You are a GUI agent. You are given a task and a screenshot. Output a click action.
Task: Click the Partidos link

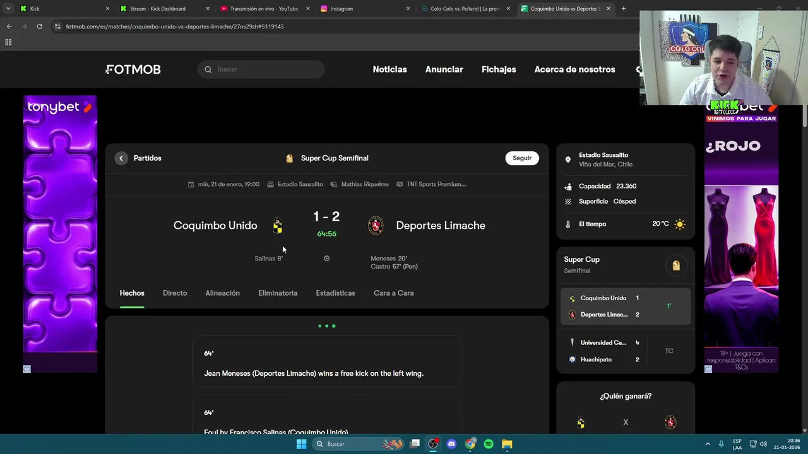[147, 158]
